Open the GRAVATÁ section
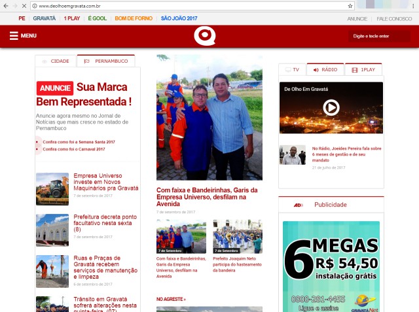 tap(45, 18)
